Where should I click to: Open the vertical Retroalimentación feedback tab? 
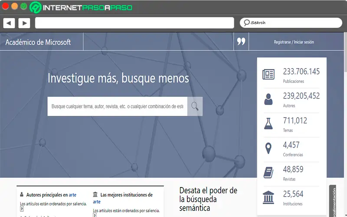[x=333, y=201]
